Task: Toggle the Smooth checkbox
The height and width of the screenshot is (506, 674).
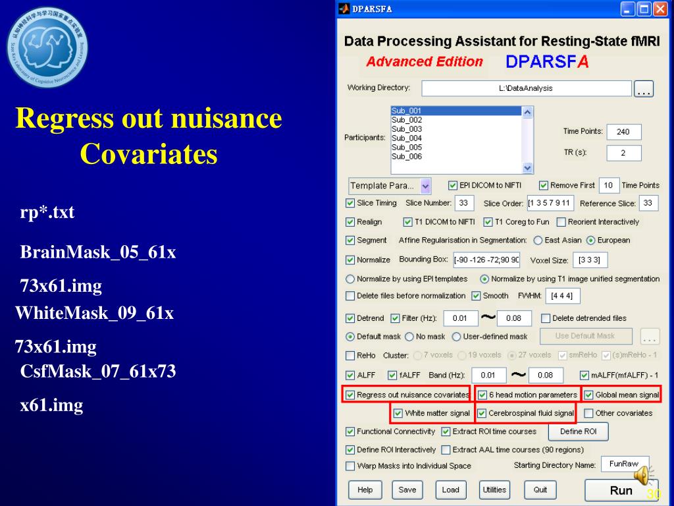Action: (x=476, y=296)
